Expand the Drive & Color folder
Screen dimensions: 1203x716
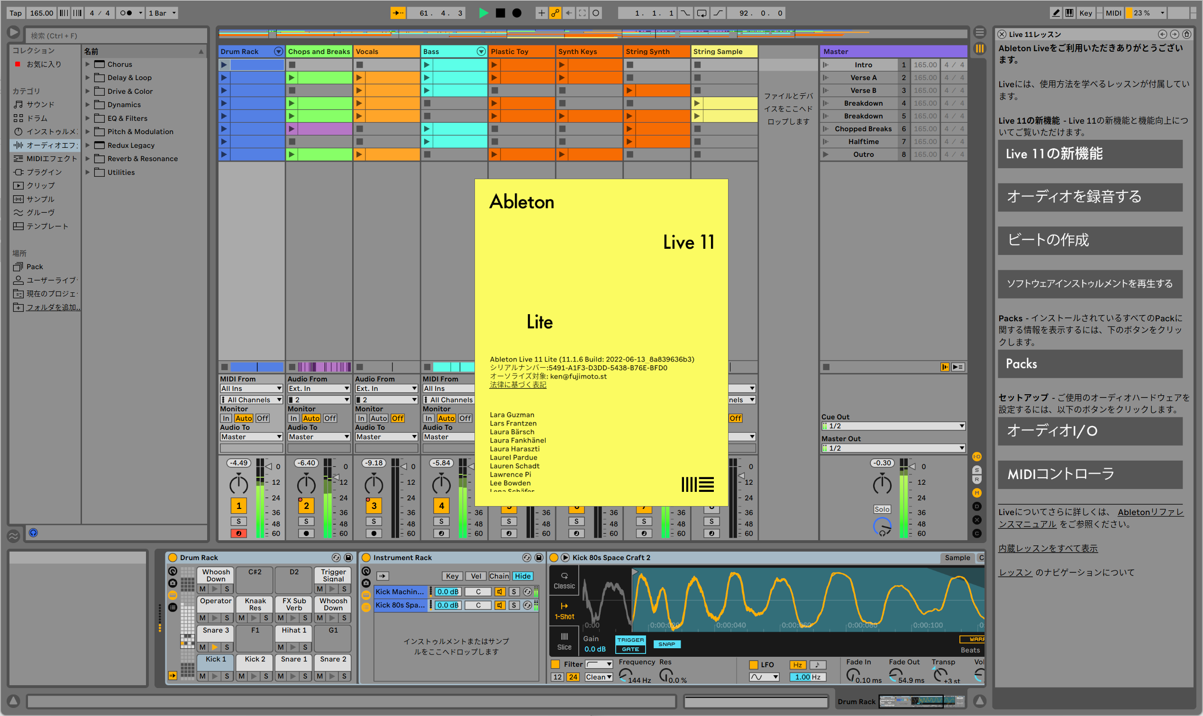tap(88, 91)
